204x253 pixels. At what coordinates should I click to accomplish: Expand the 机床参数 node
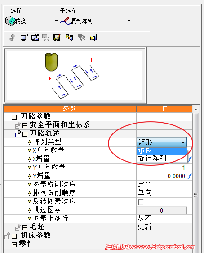click(x=14, y=236)
